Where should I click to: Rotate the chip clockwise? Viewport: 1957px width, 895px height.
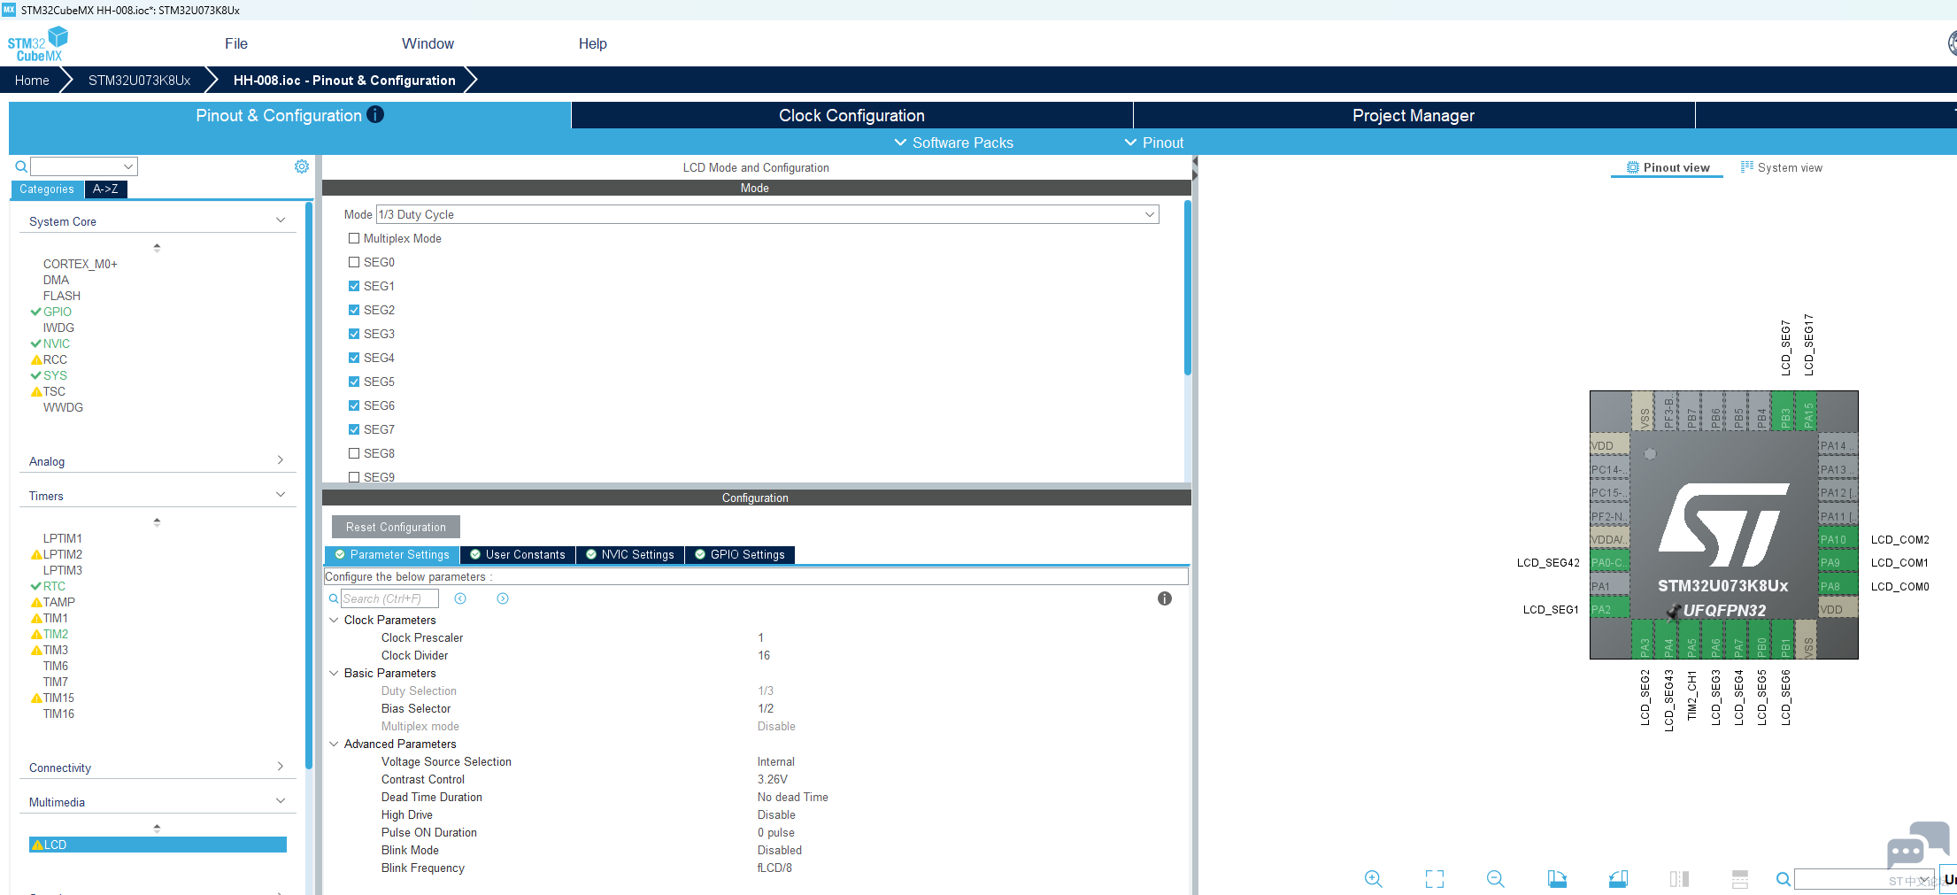click(1557, 878)
